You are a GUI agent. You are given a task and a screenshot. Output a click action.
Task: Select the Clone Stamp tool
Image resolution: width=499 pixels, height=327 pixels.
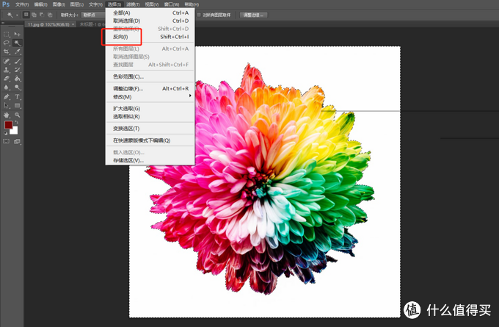coord(7,70)
